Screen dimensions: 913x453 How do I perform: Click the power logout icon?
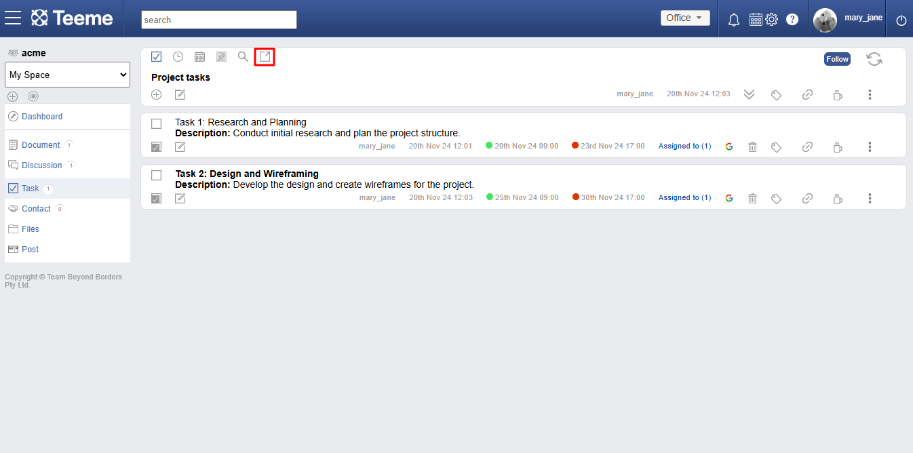pyautogui.click(x=901, y=20)
